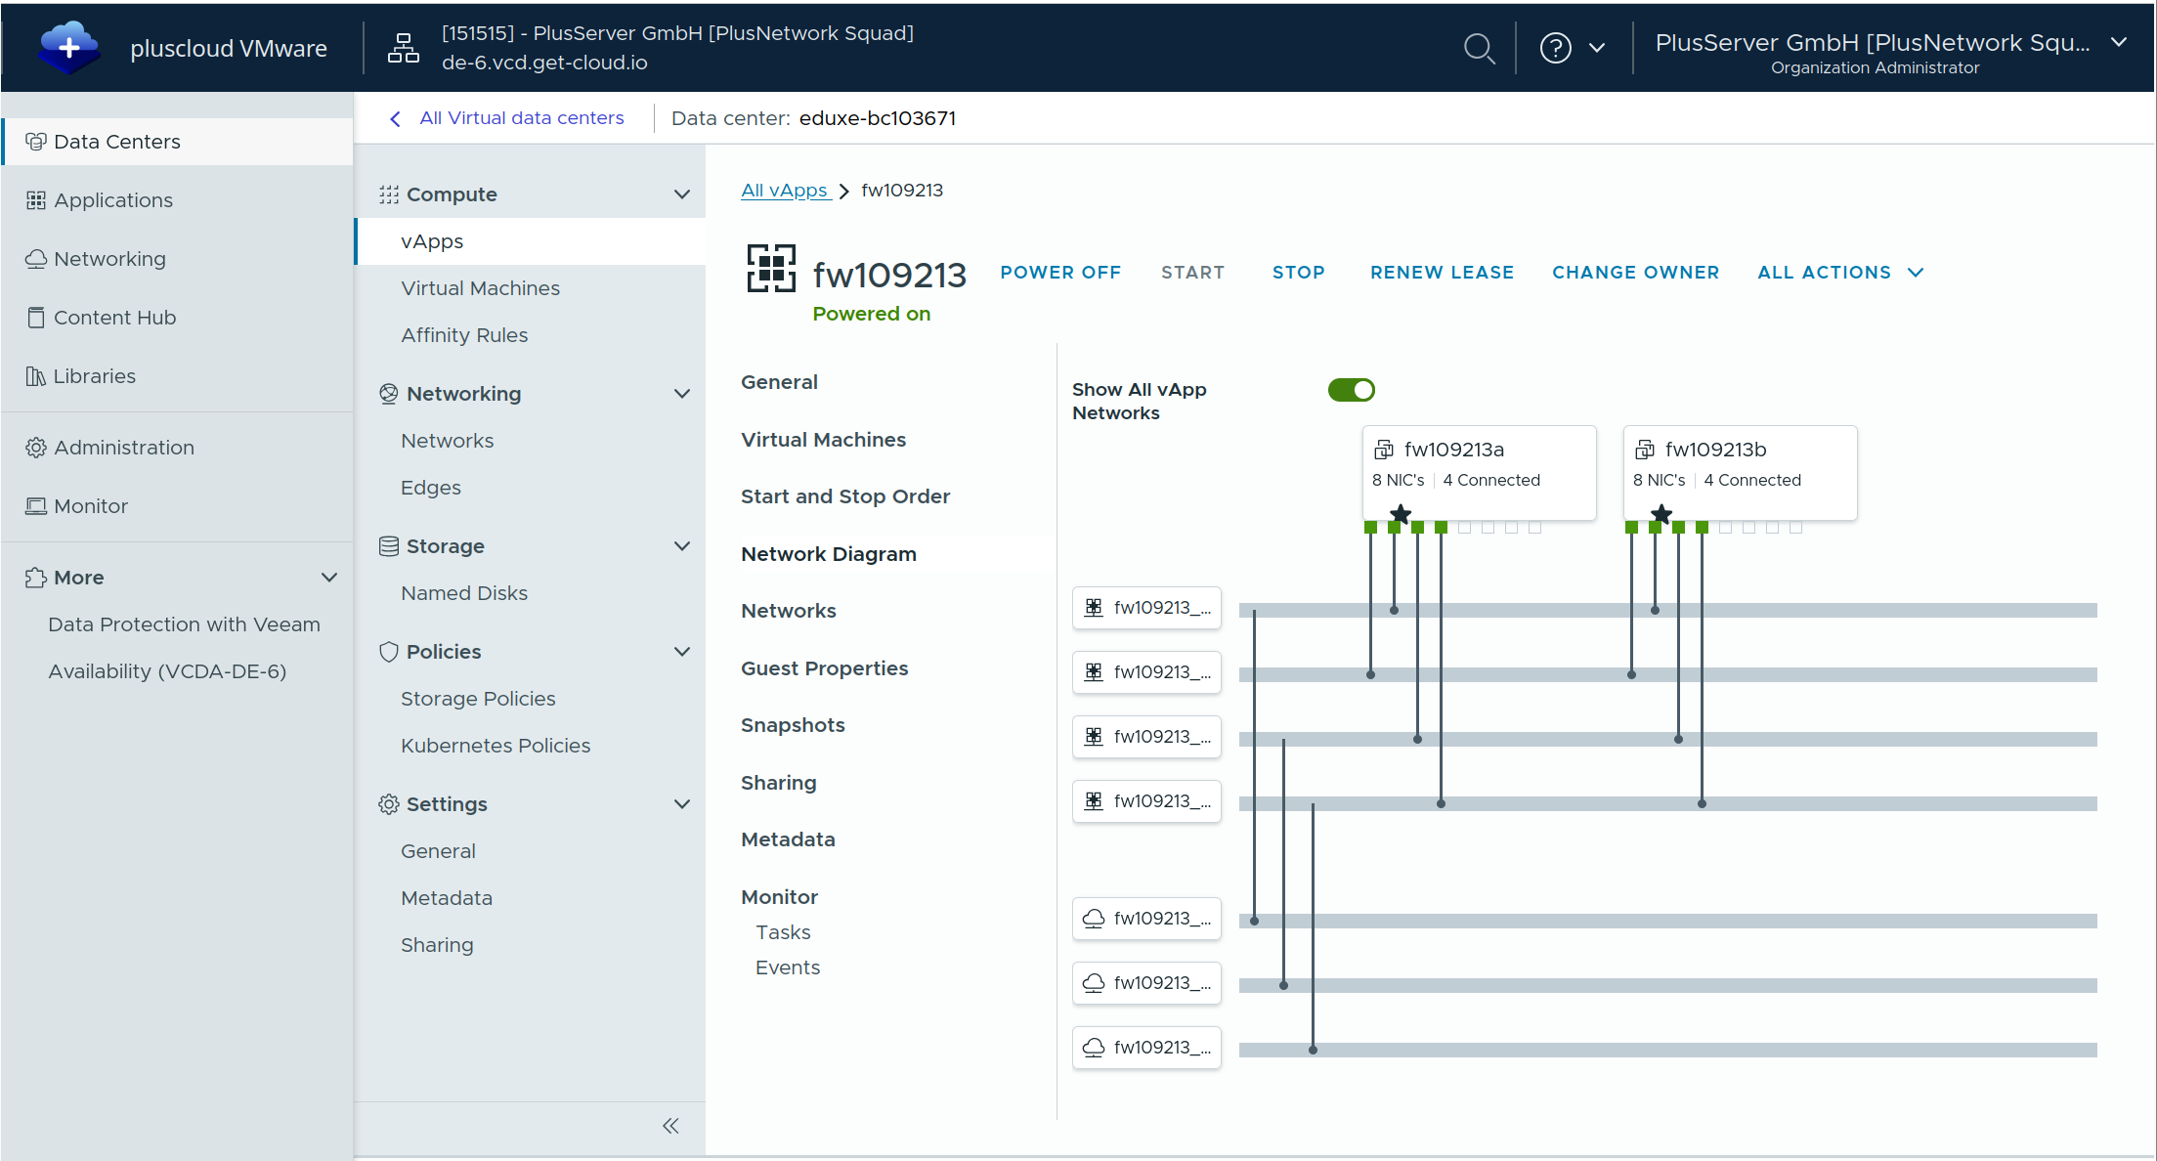The width and height of the screenshot is (2157, 1161).
Task: Select the fourth vApp network fw109213_ box
Action: 1146,801
